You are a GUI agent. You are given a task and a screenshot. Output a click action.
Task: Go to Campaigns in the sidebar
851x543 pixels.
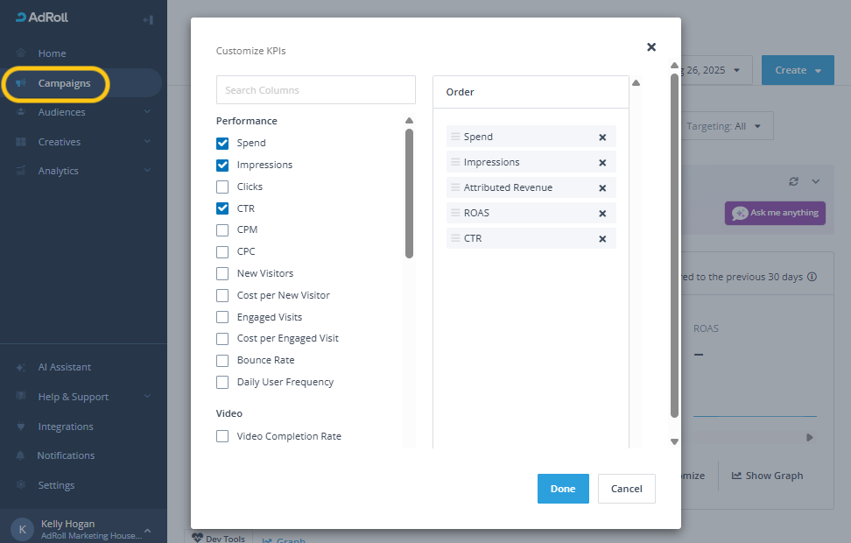coord(64,83)
